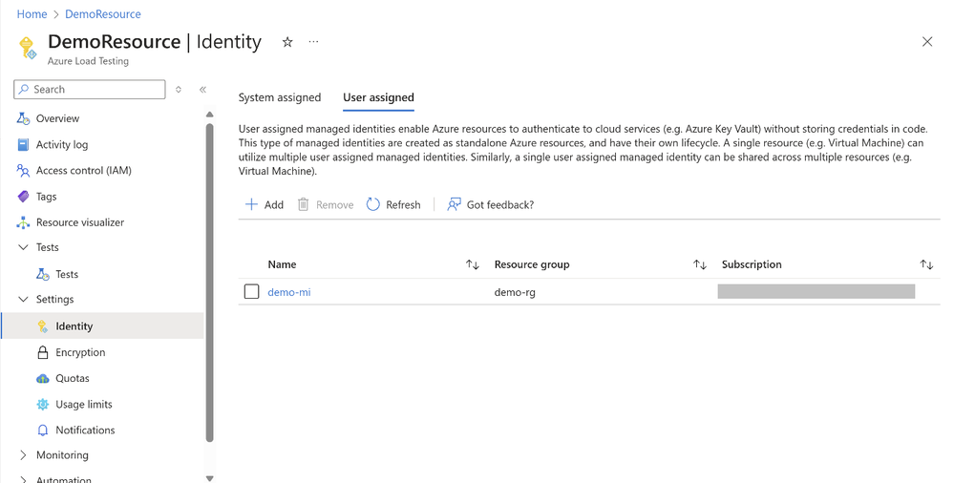Click the Refresh label in toolbar

[x=403, y=205]
